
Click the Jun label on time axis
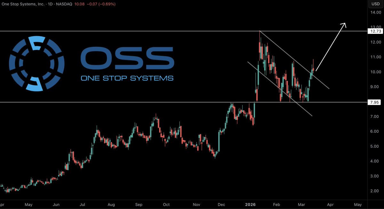(x=56, y=205)
